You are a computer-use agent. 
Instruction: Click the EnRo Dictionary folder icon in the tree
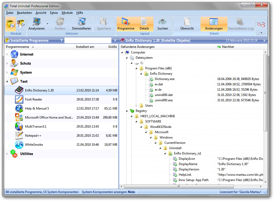click(146, 74)
